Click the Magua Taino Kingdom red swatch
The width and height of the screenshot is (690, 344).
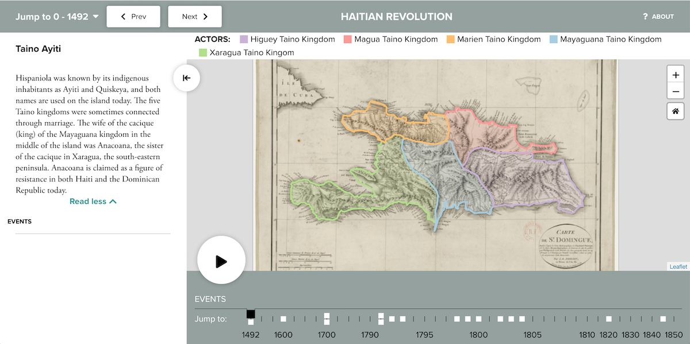(x=347, y=39)
